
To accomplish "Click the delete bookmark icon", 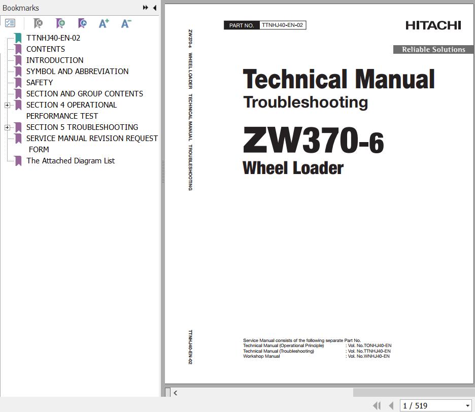I will coord(38,23).
